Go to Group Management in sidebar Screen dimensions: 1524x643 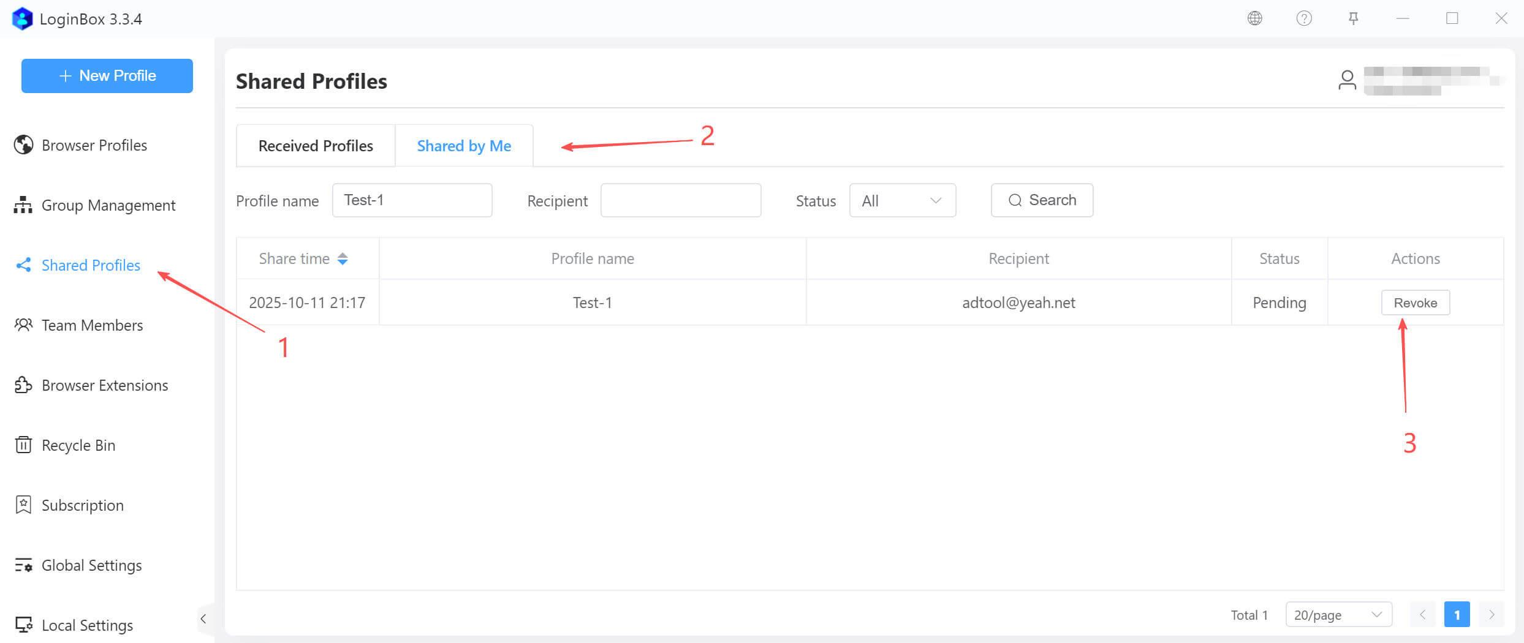[x=108, y=205]
